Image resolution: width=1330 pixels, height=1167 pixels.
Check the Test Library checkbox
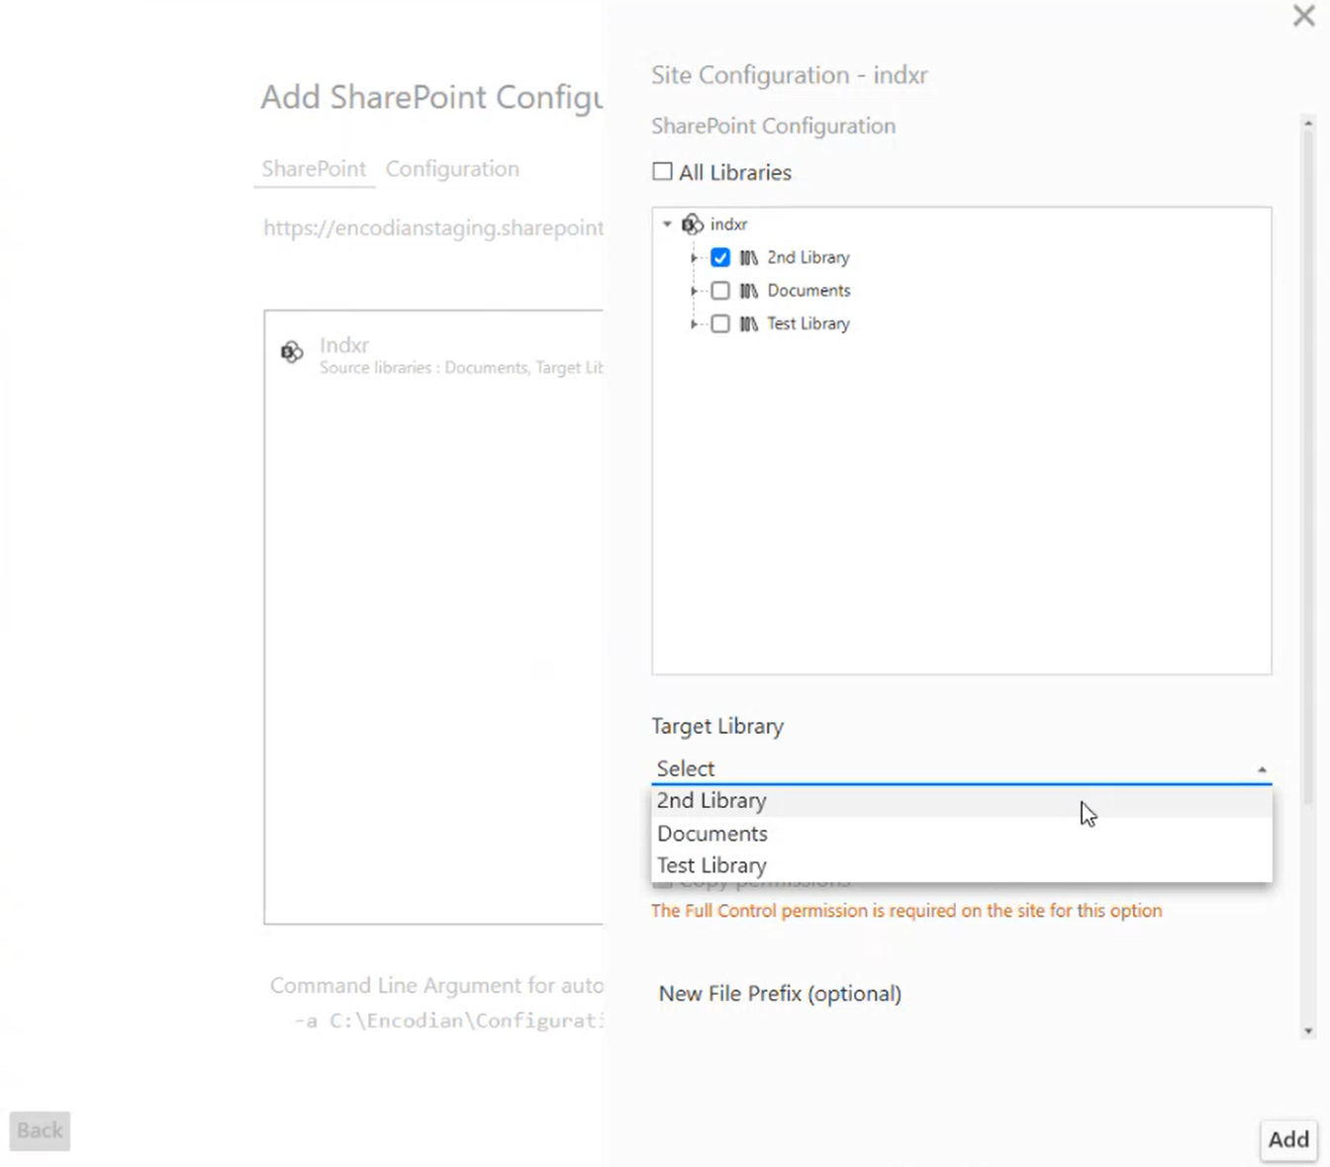[720, 324]
